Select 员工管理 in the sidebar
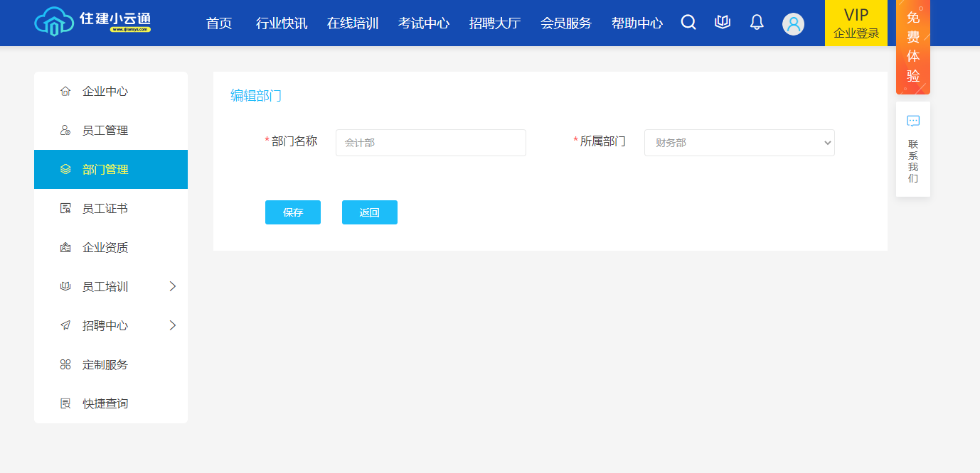The width and height of the screenshot is (980, 473). click(105, 131)
